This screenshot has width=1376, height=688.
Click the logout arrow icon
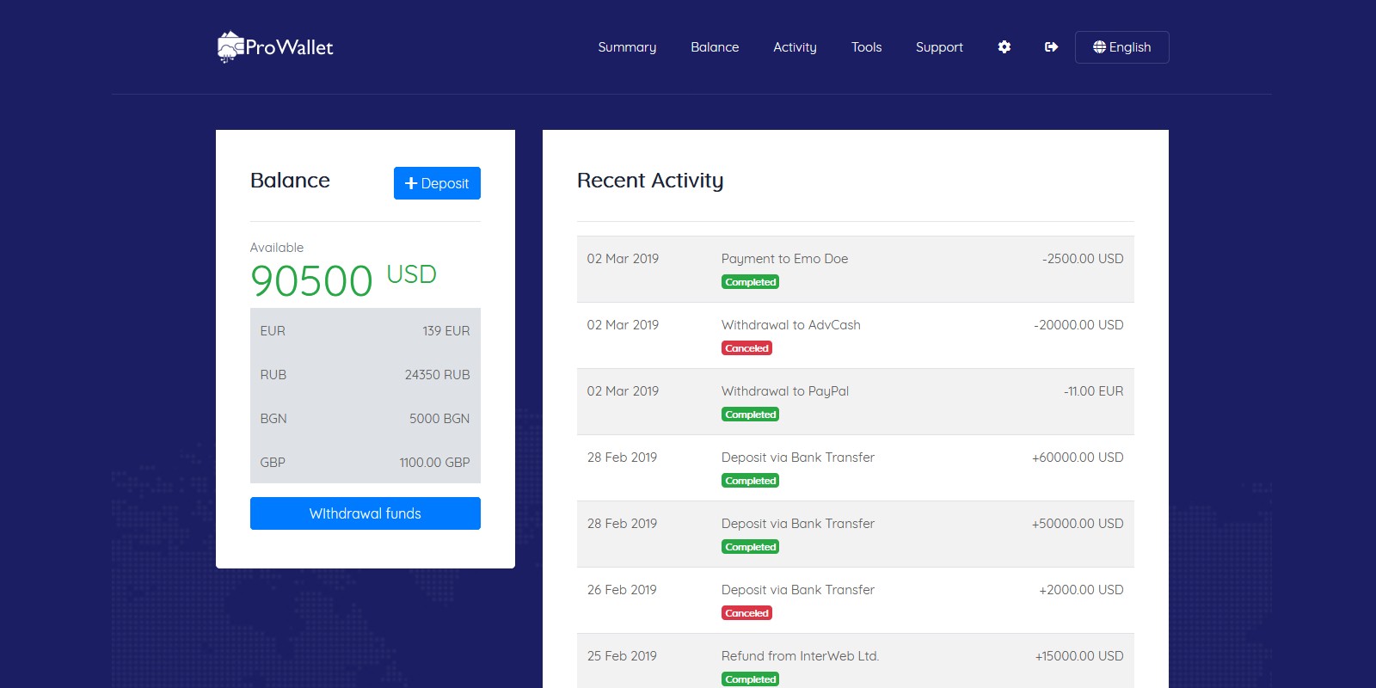coord(1051,47)
